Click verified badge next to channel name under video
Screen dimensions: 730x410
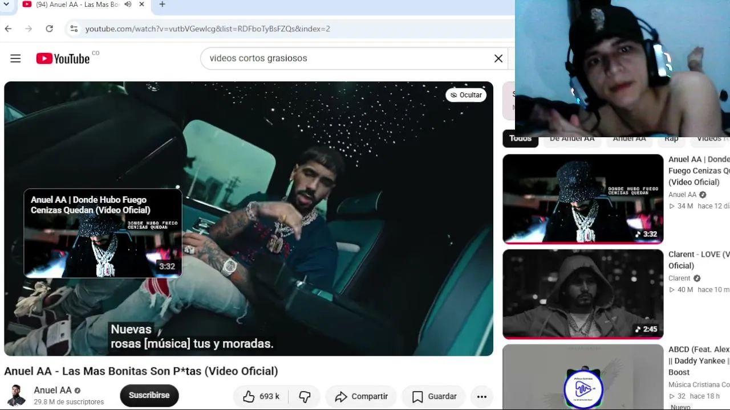tap(78, 391)
